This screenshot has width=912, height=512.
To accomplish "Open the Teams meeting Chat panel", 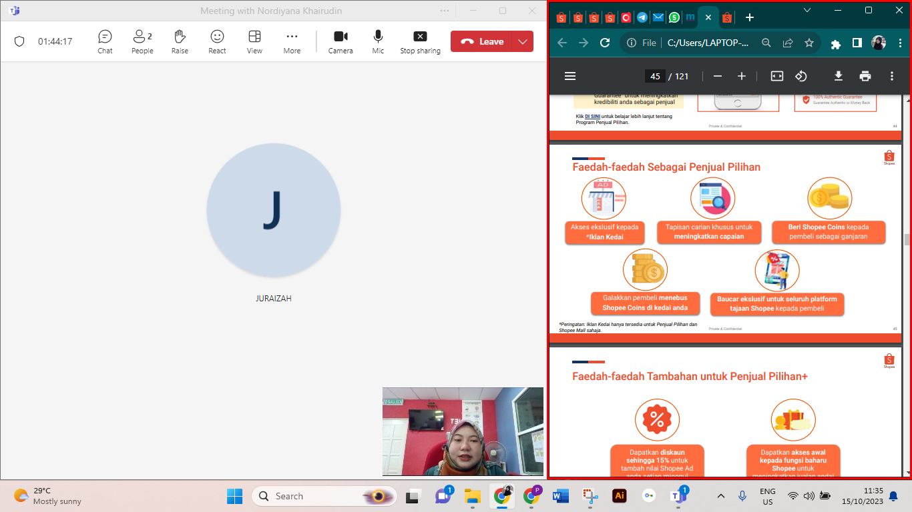I will pyautogui.click(x=105, y=41).
